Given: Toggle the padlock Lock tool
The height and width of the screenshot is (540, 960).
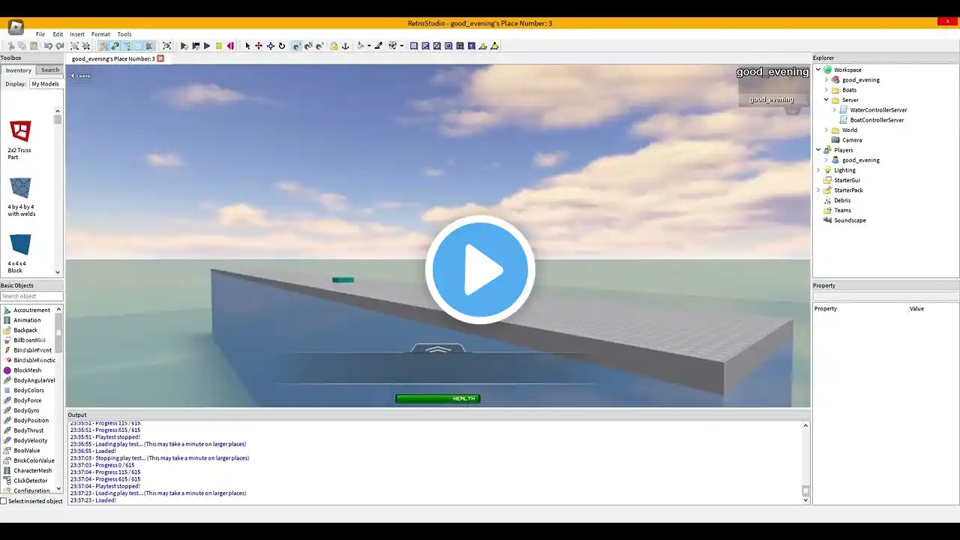Looking at the screenshot, I should (334, 46).
